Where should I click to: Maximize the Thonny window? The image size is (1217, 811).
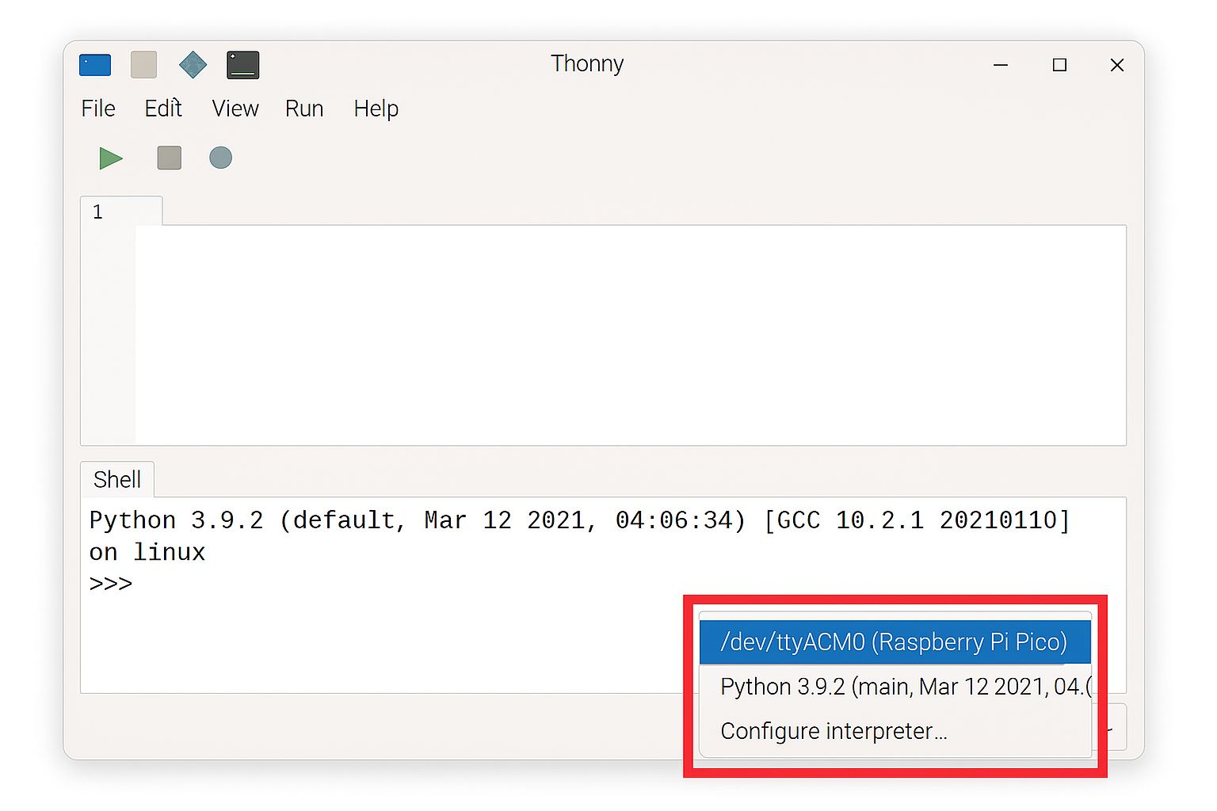click(x=1059, y=65)
